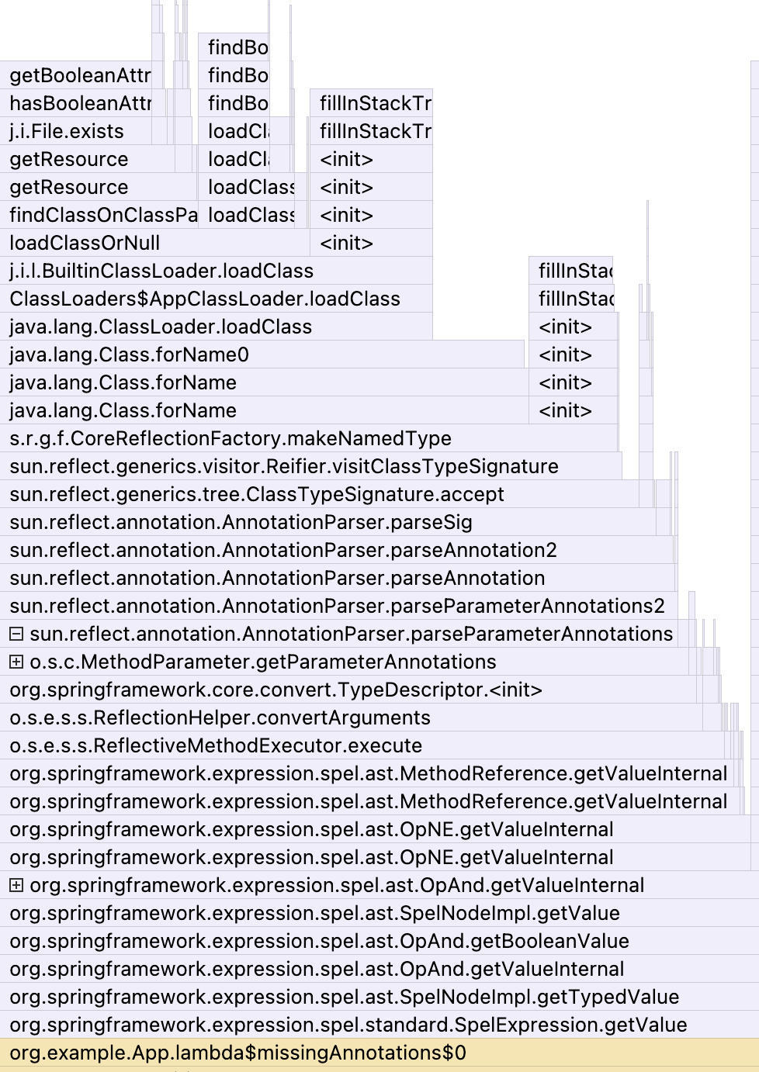Image resolution: width=759 pixels, height=1072 pixels.
Task: Select the findBo frame beside getBooleanAttr
Action: point(234,75)
